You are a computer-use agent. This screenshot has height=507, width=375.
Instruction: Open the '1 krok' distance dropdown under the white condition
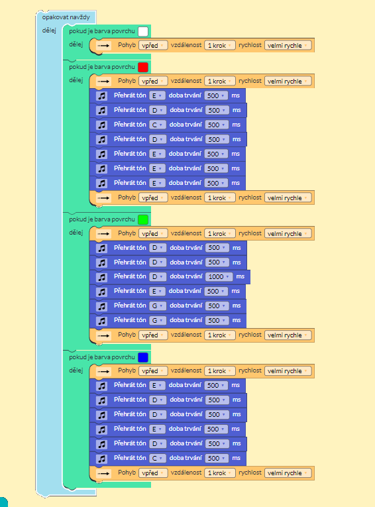220,46
